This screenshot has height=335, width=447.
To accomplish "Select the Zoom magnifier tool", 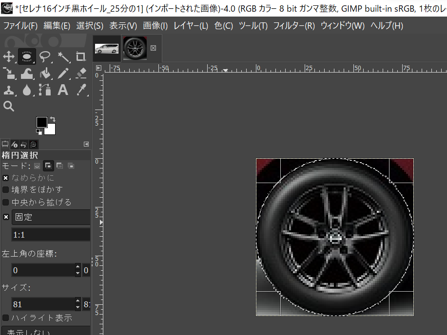I will (x=9, y=106).
